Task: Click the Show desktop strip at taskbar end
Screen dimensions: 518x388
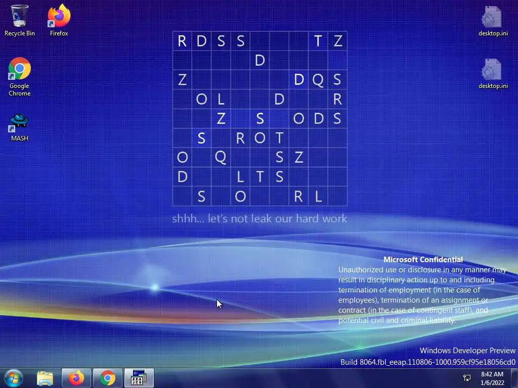Action: (x=514, y=378)
